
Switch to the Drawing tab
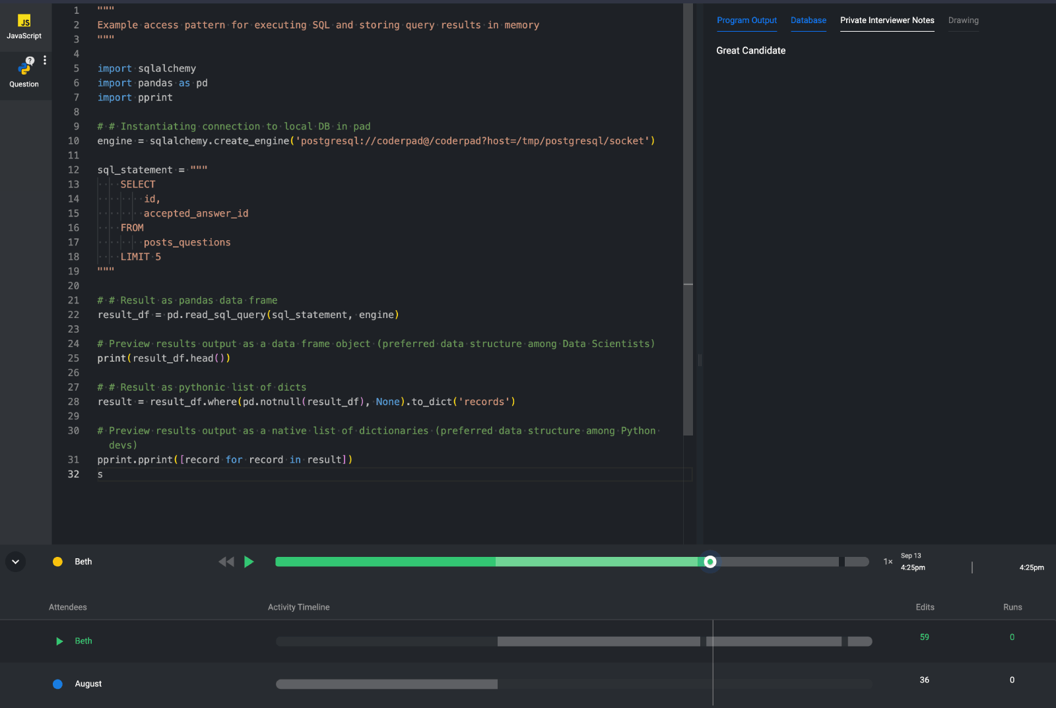963,20
